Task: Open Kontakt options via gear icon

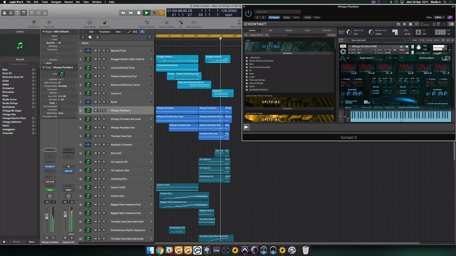Action: pos(404,24)
